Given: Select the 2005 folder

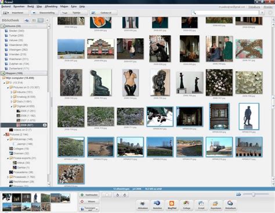Looking at the screenshot, I should (26, 111).
